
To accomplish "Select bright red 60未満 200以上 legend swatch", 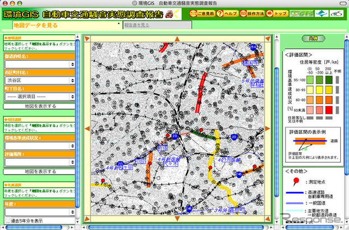I will pyautogui.click(x=328, y=110).
